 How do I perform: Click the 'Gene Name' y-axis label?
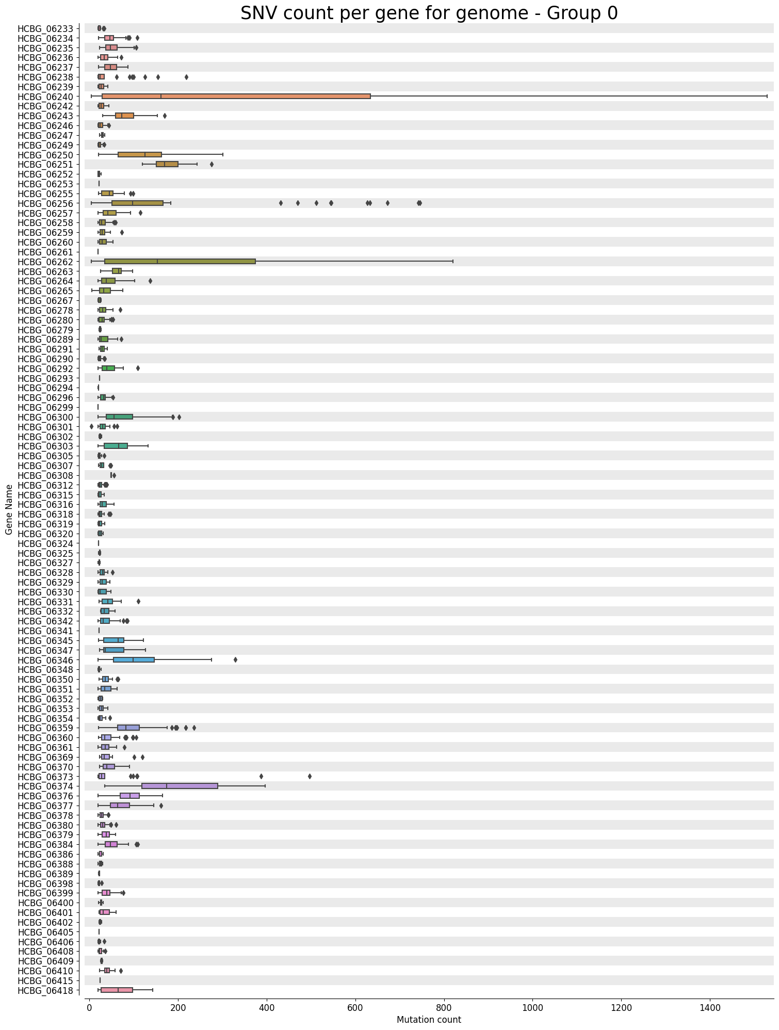pos(9,509)
